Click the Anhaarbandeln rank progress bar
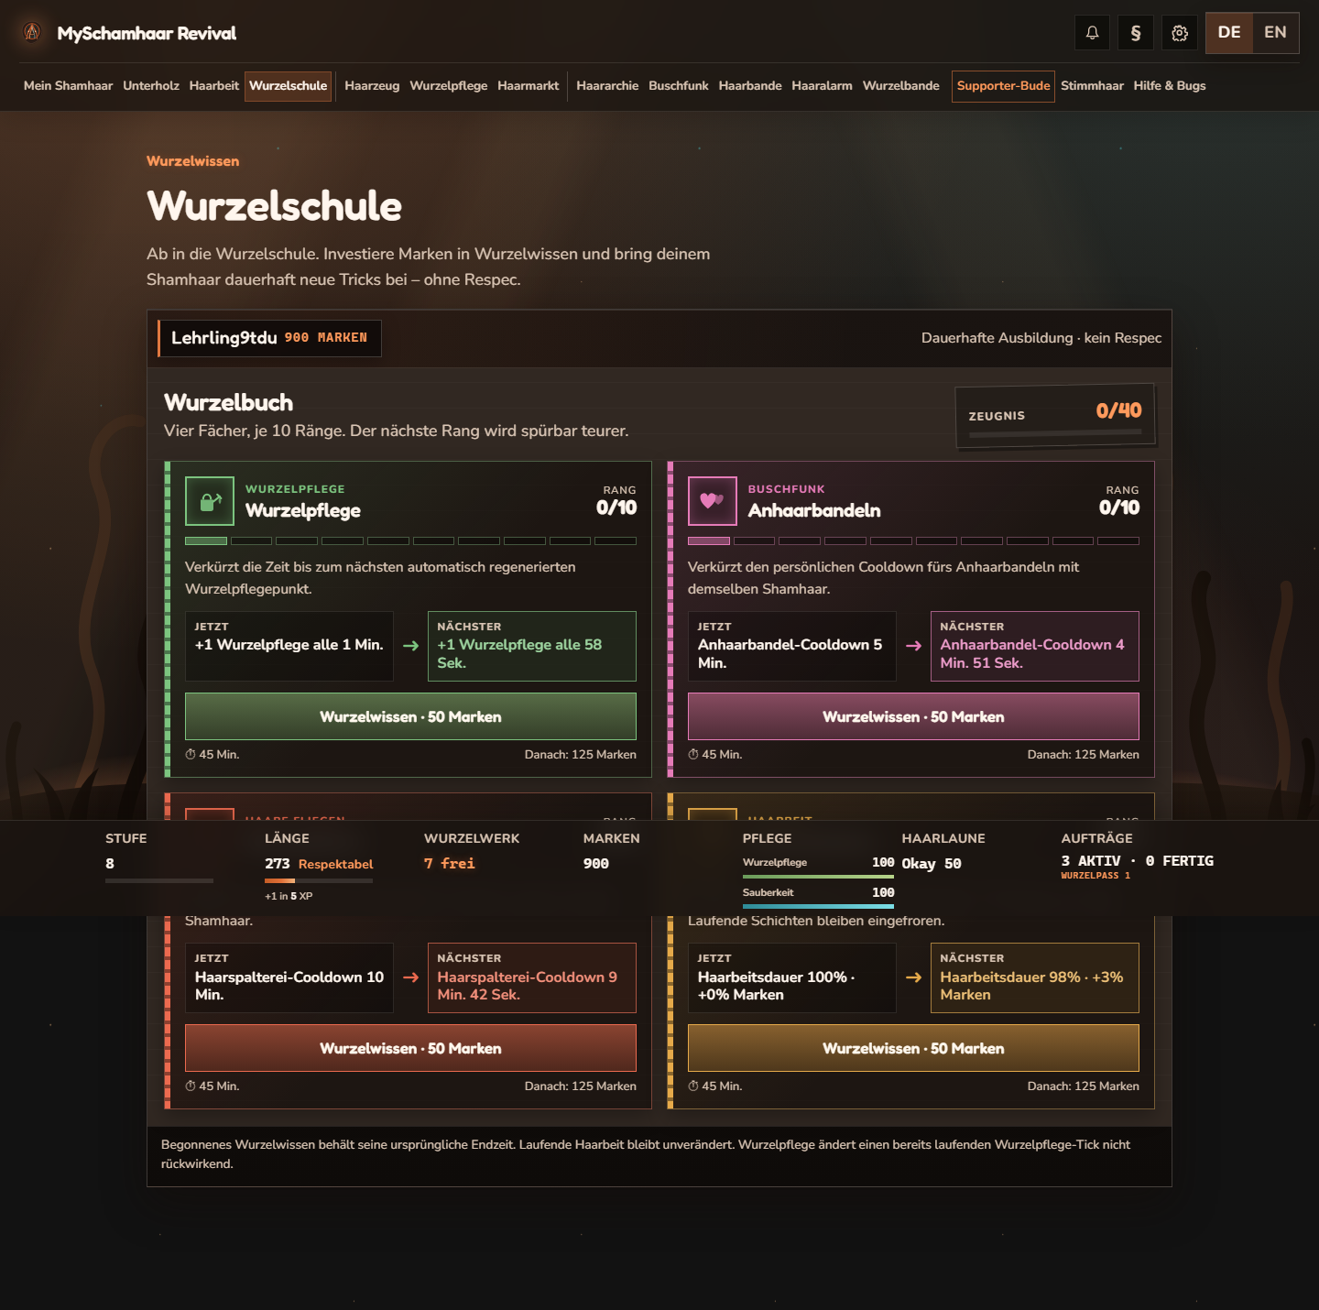This screenshot has width=1319, height=1310. point(913,541)
